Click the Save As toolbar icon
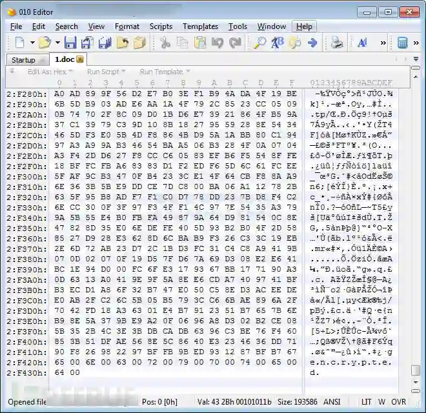 [x=88, y=43]
